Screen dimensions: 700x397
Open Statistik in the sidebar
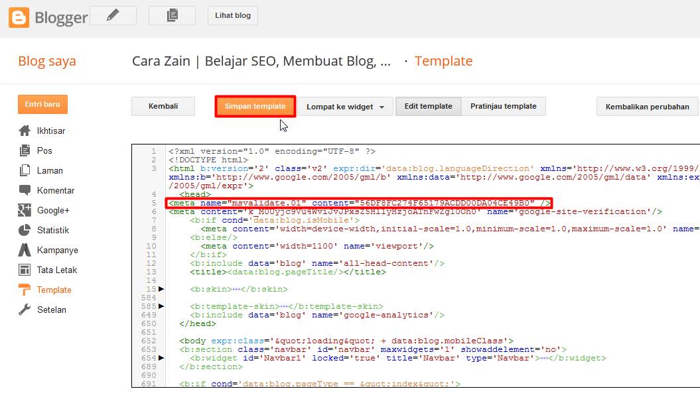pyautogui.click(x=53, y=230)
